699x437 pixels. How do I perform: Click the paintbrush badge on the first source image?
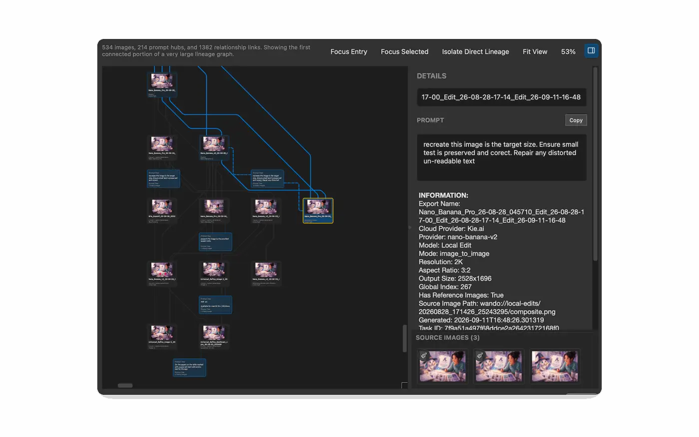coord(424,356)
